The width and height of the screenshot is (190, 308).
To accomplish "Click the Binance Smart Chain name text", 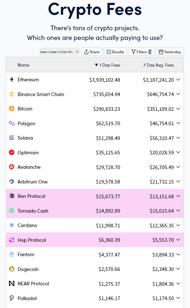I will (x=41, y=94).
